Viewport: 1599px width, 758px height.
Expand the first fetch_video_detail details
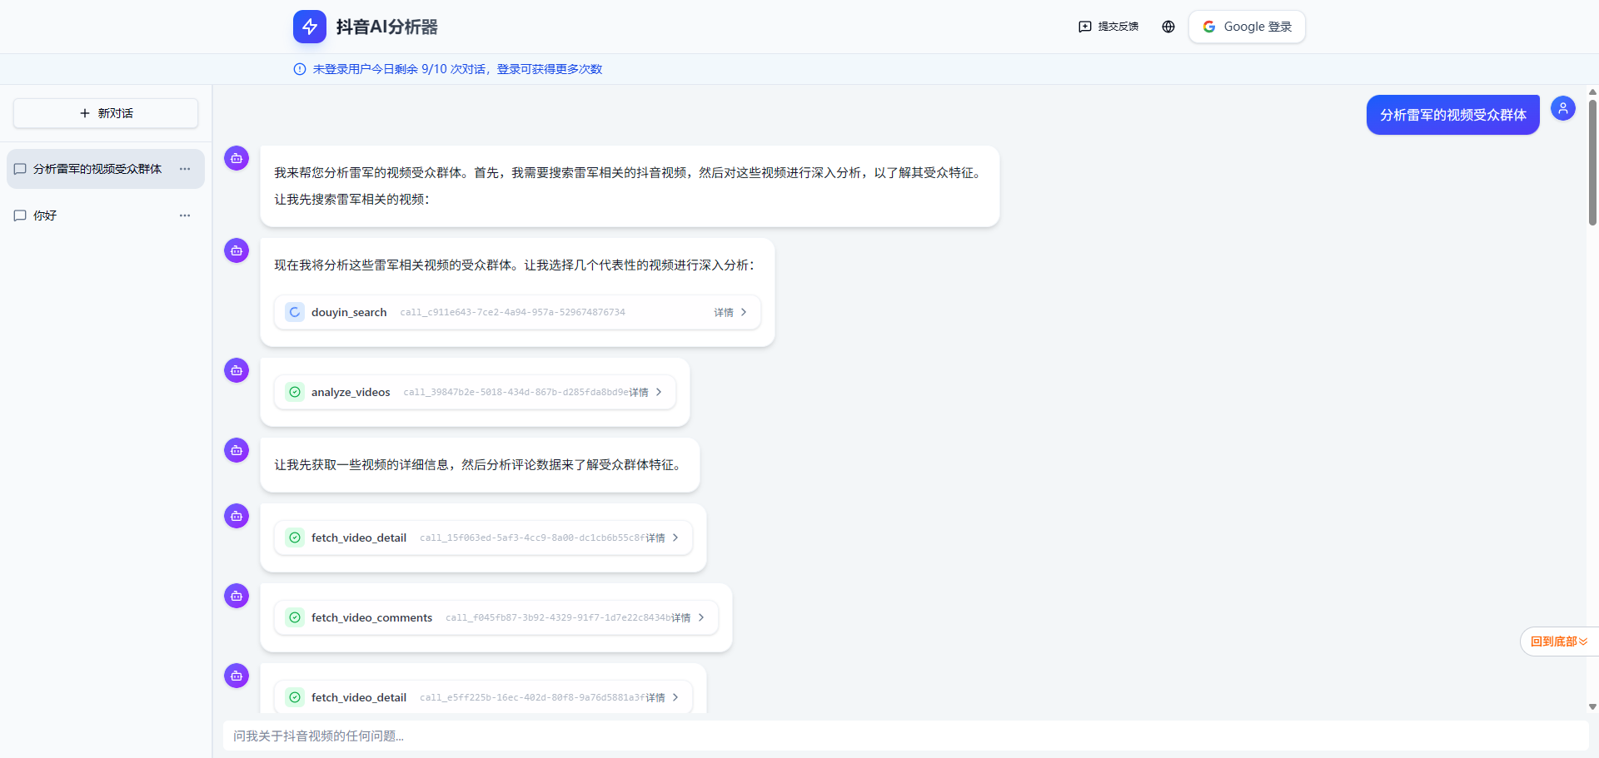pyautogui.click(x=663, y=538)
